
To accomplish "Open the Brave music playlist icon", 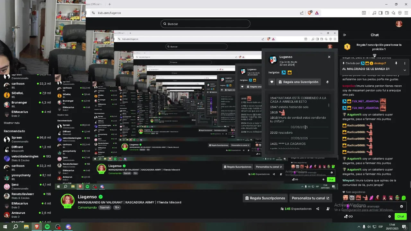I will [374, 13].
